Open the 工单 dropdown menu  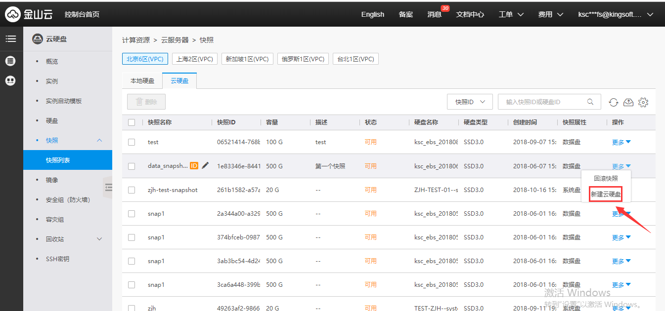[511, 14]
